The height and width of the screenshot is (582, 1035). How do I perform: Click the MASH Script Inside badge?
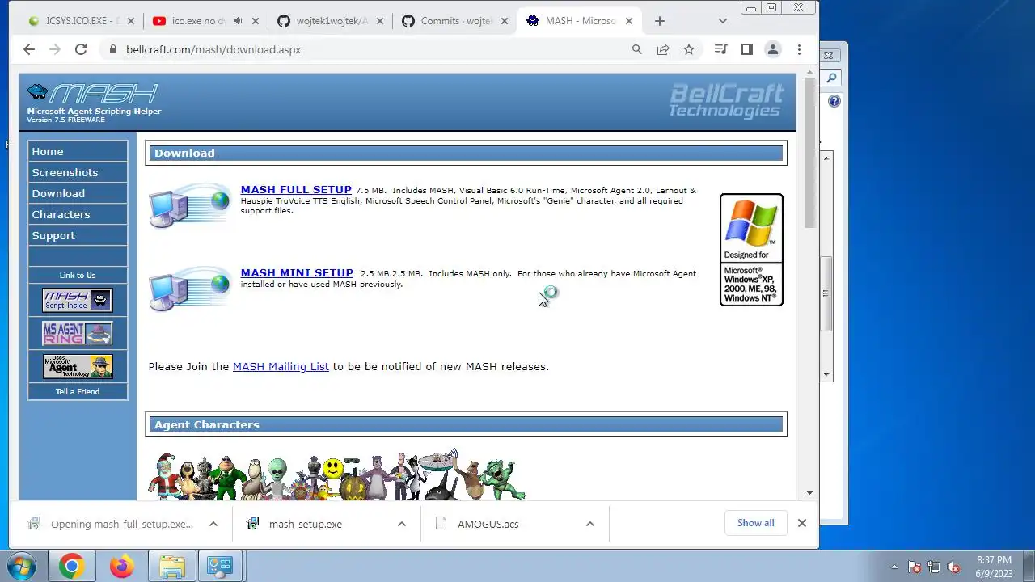tap(77, 300)
